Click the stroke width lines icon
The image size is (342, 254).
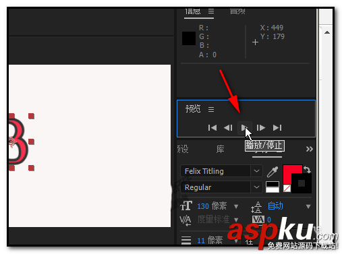tap(186, 240)
